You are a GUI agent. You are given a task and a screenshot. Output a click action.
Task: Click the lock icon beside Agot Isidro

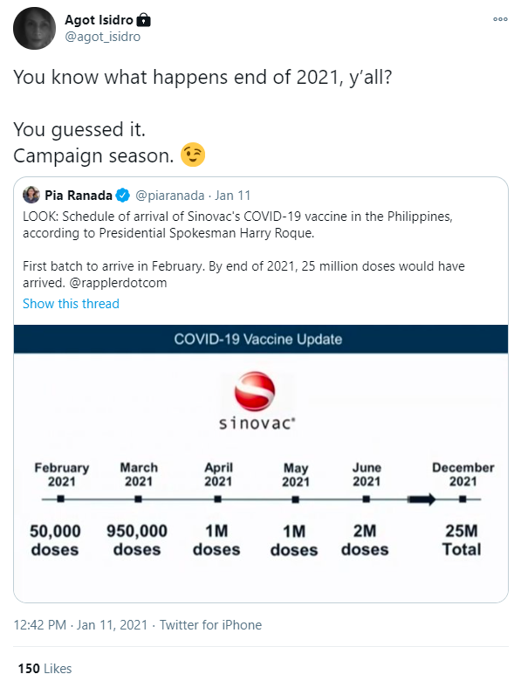click(x=143, y=20)
